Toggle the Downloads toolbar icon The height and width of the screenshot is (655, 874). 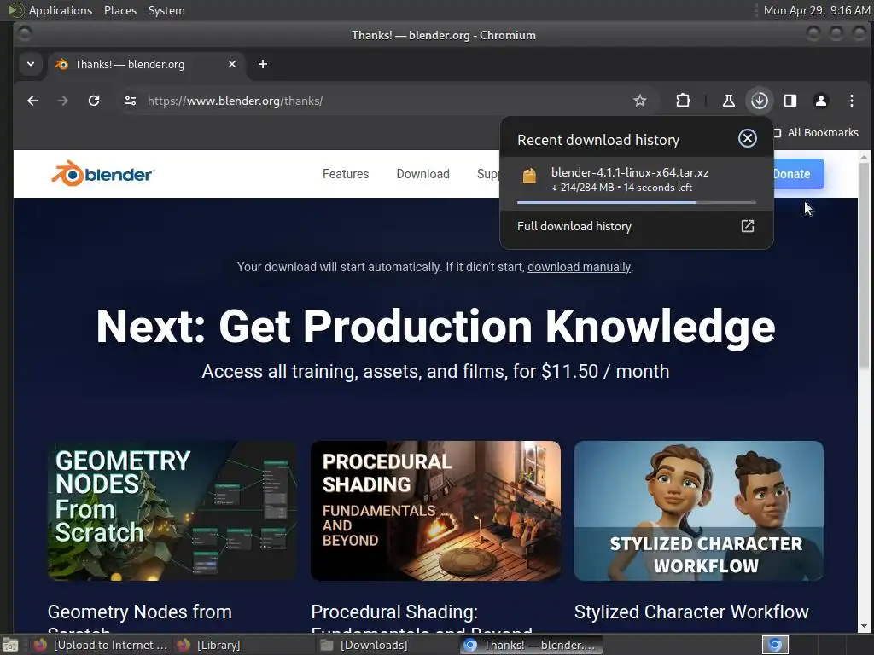click(x=759, y=101)
